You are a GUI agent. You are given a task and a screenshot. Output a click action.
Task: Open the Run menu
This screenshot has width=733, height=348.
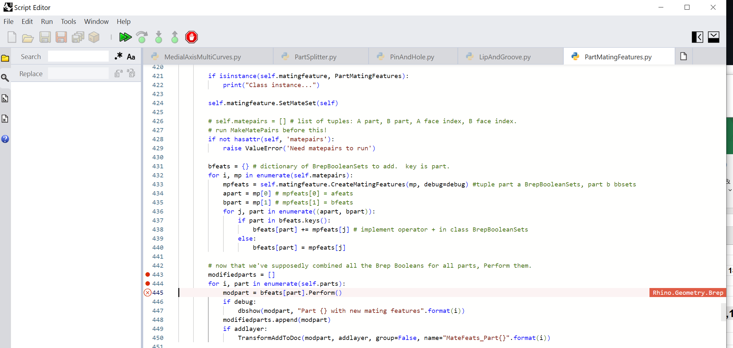pos(47,21)
